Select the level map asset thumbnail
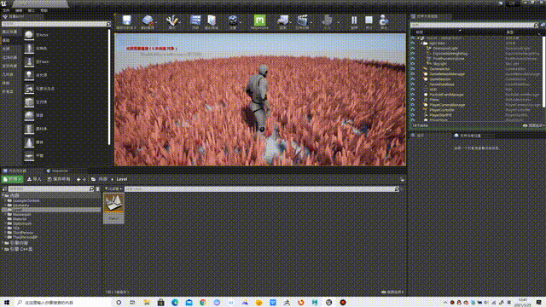 (x=113, y=208)
